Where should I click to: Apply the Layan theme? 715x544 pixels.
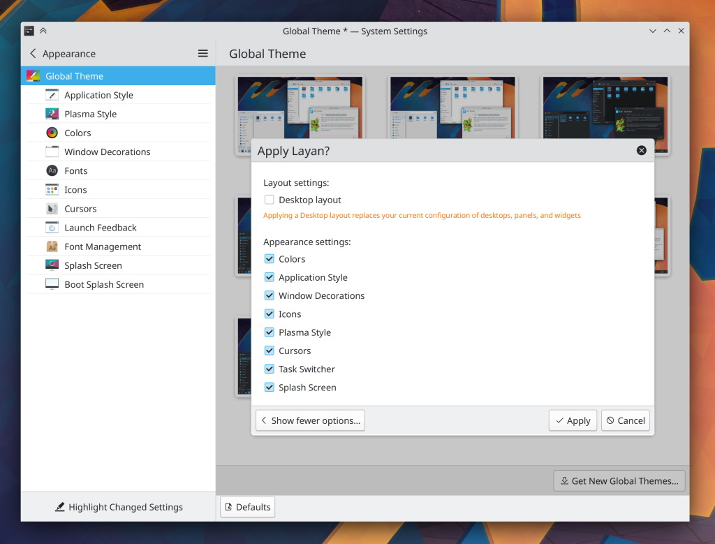(573, 420)
